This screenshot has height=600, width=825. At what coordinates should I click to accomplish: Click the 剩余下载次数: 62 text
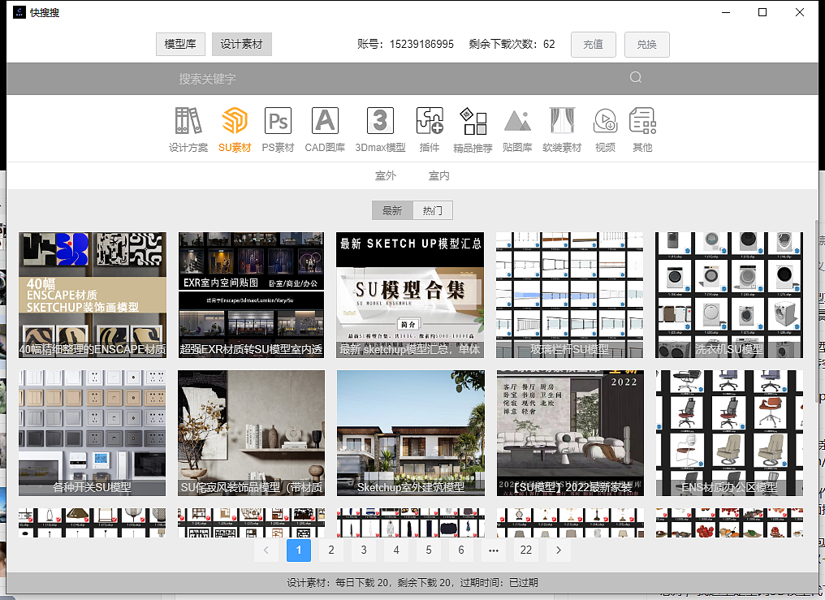click(512, 44)
